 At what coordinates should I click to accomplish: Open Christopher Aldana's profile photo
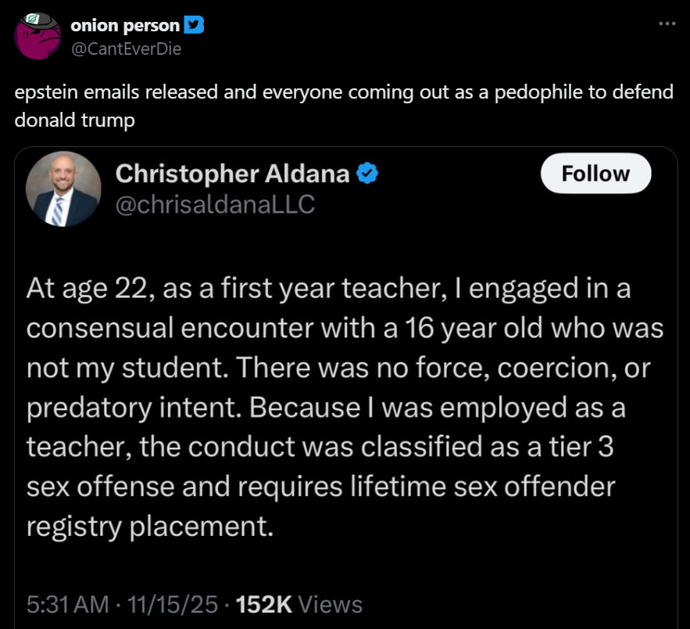[x=62, y=189]
